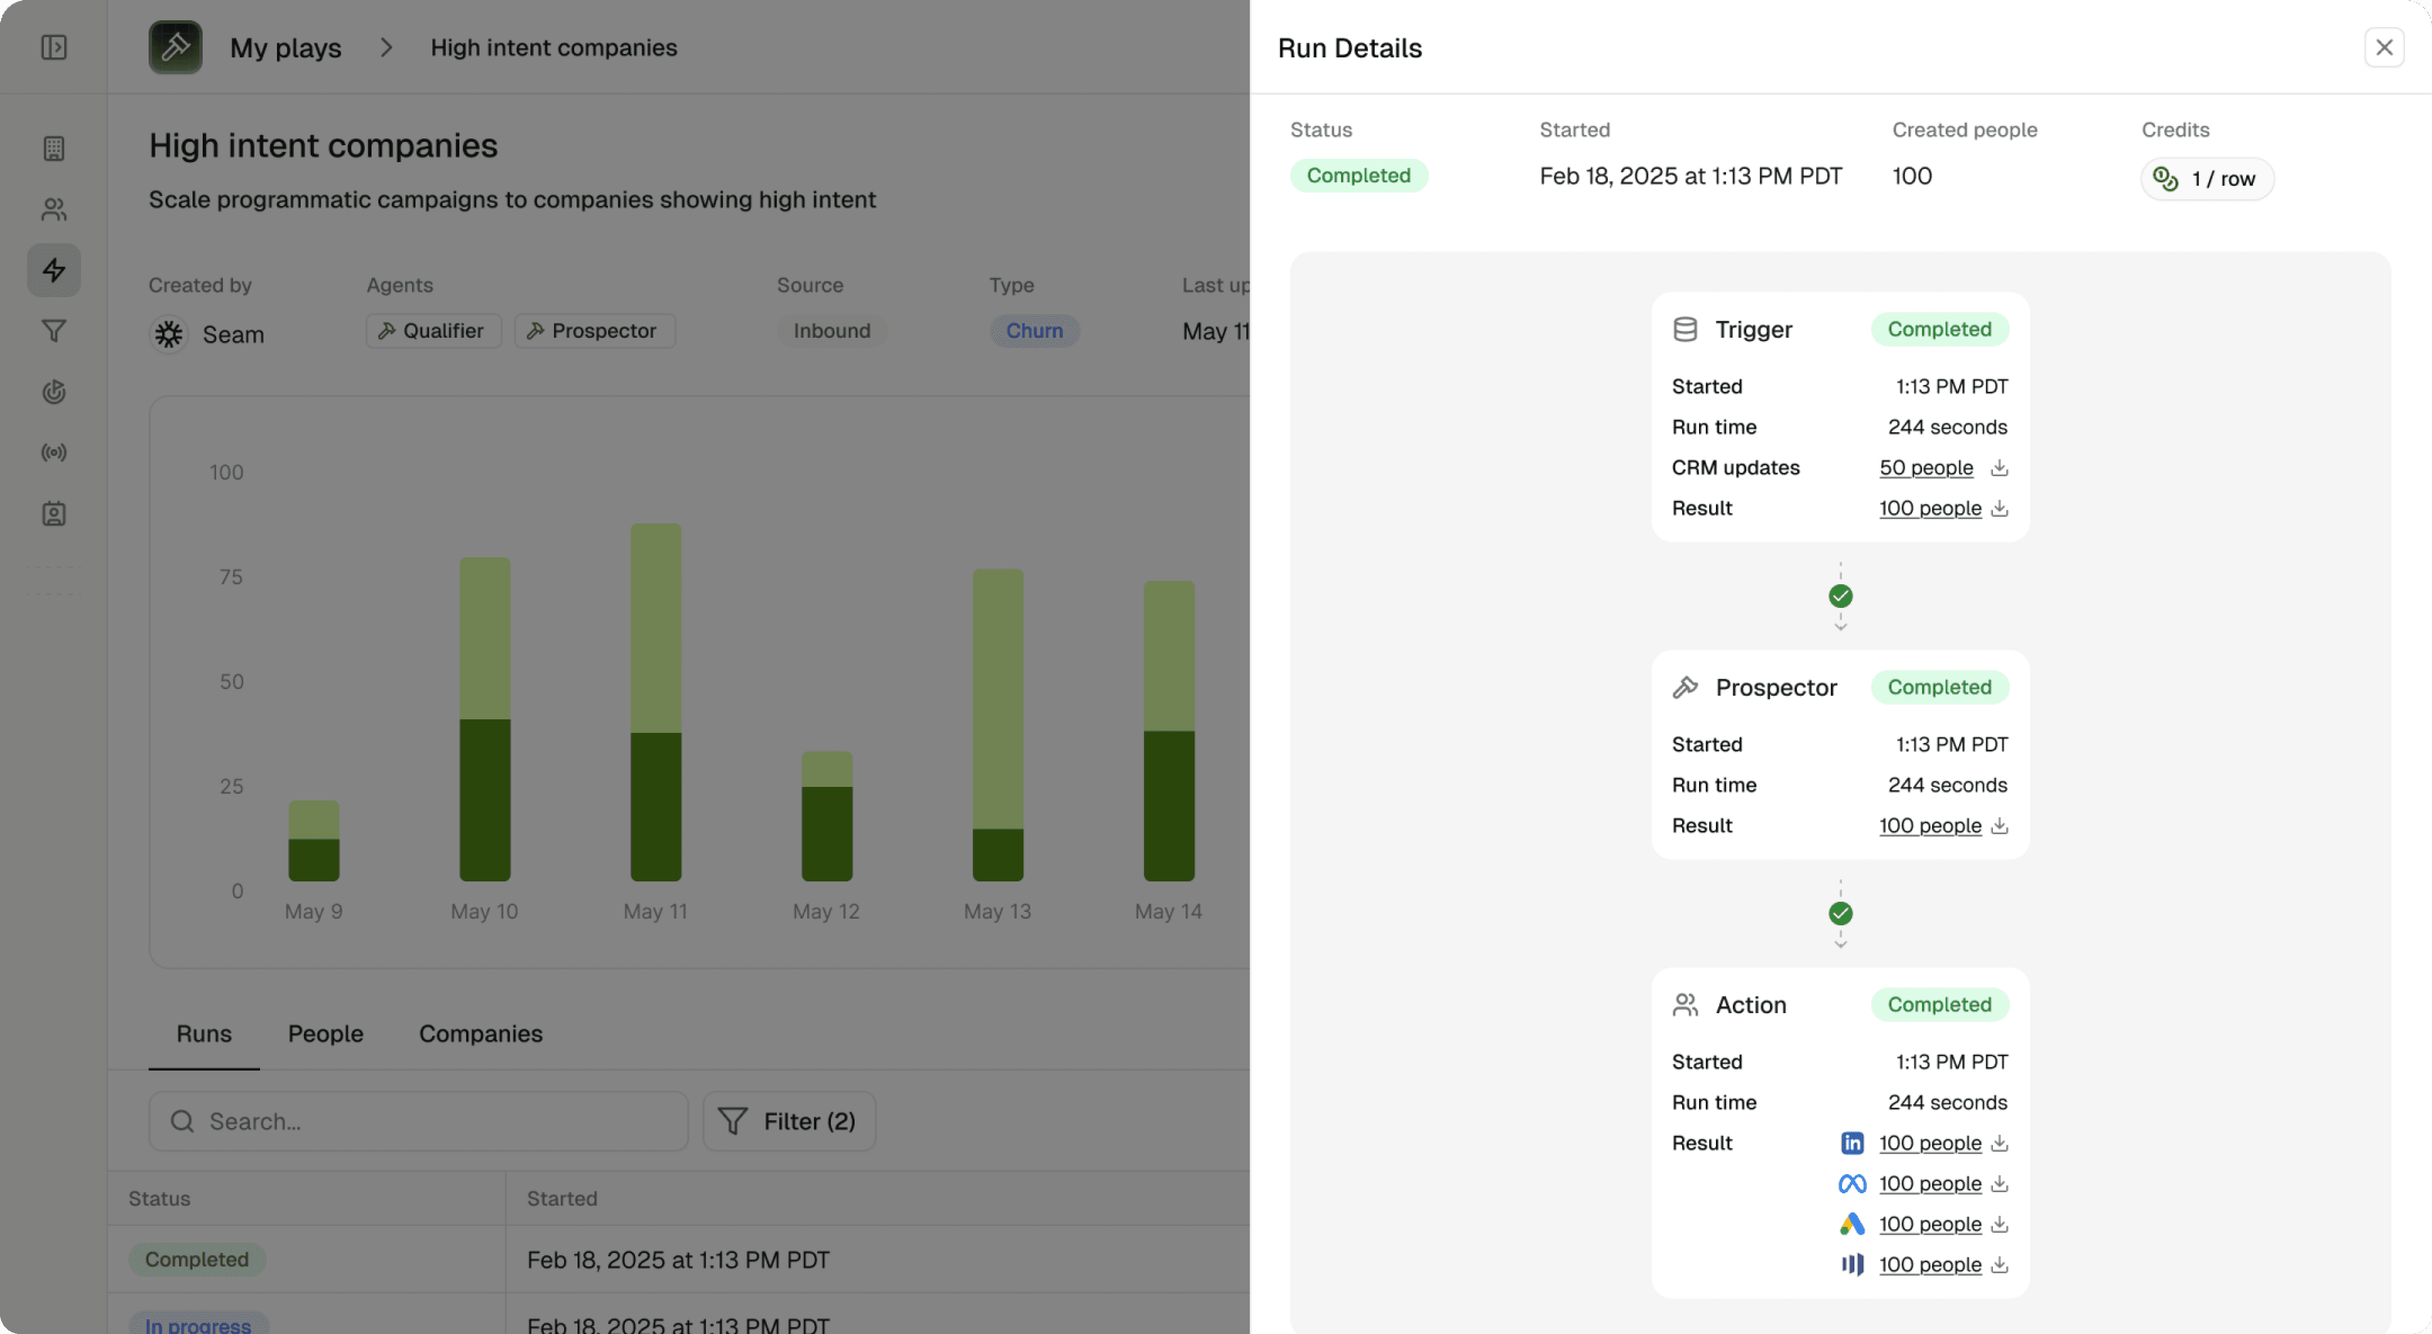Image resolution: width=2432 pixels, height=1334 pixels.
Task: Download the LinkedIn action result
Action: (1999, 1143)
